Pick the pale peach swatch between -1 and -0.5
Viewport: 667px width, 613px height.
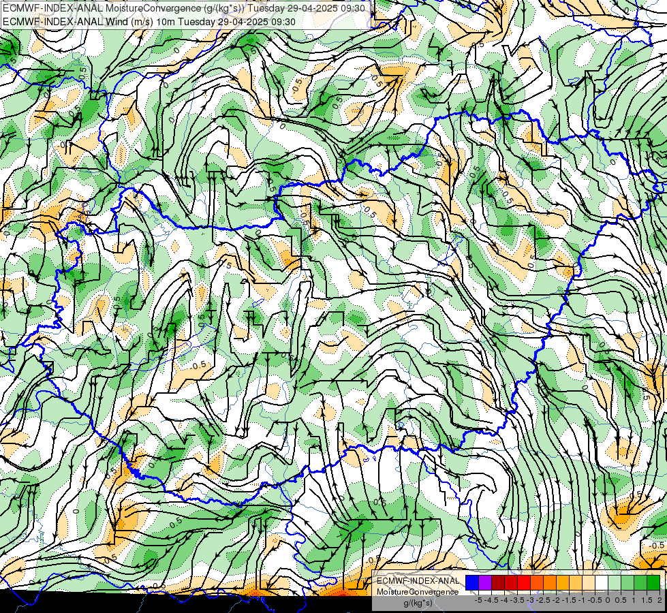589,582
